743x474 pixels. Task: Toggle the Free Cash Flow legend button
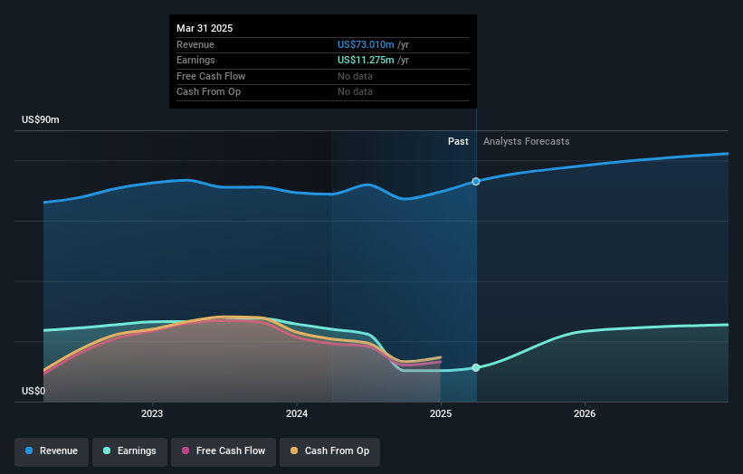[224, 451]
